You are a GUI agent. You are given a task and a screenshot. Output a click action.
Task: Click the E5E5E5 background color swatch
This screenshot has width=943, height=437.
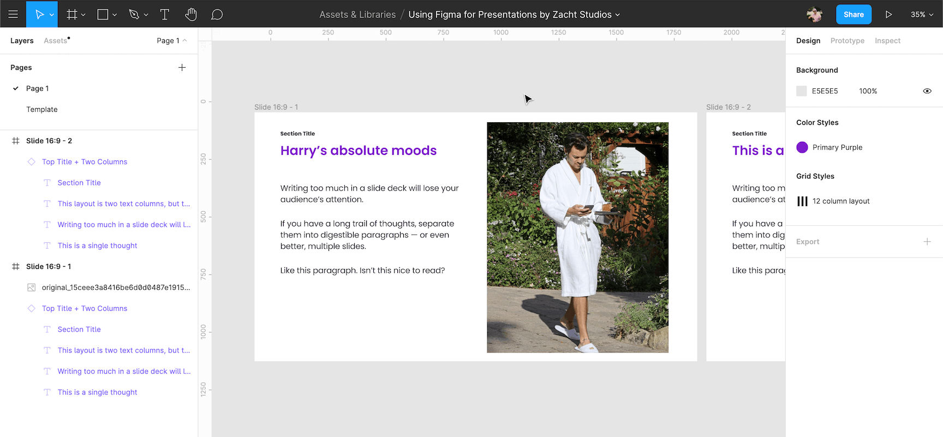point(802,91)
